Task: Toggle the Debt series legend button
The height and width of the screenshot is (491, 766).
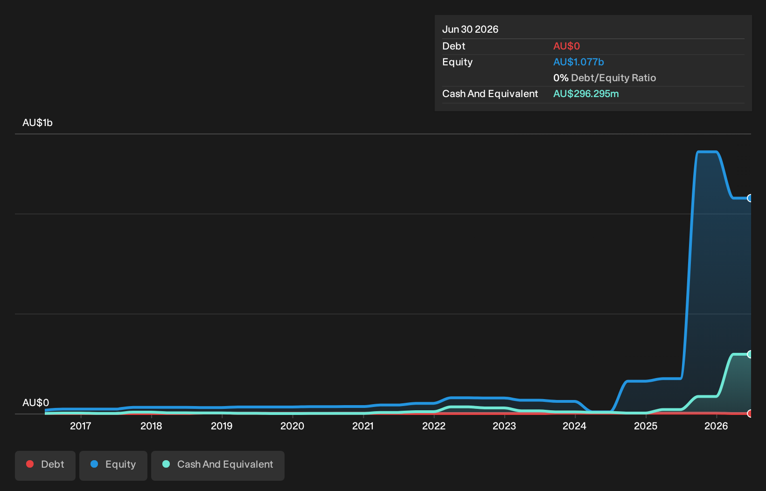Action: point(45,465)
